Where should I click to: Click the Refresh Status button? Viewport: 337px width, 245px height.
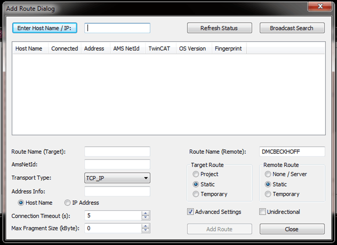[x=220, y=28]
